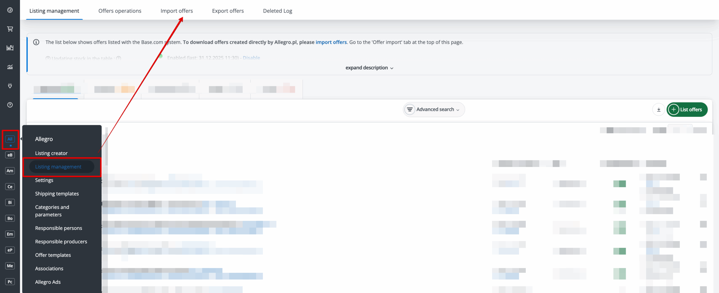Click the green List offers button
The image size is (719, 293).
687,110
